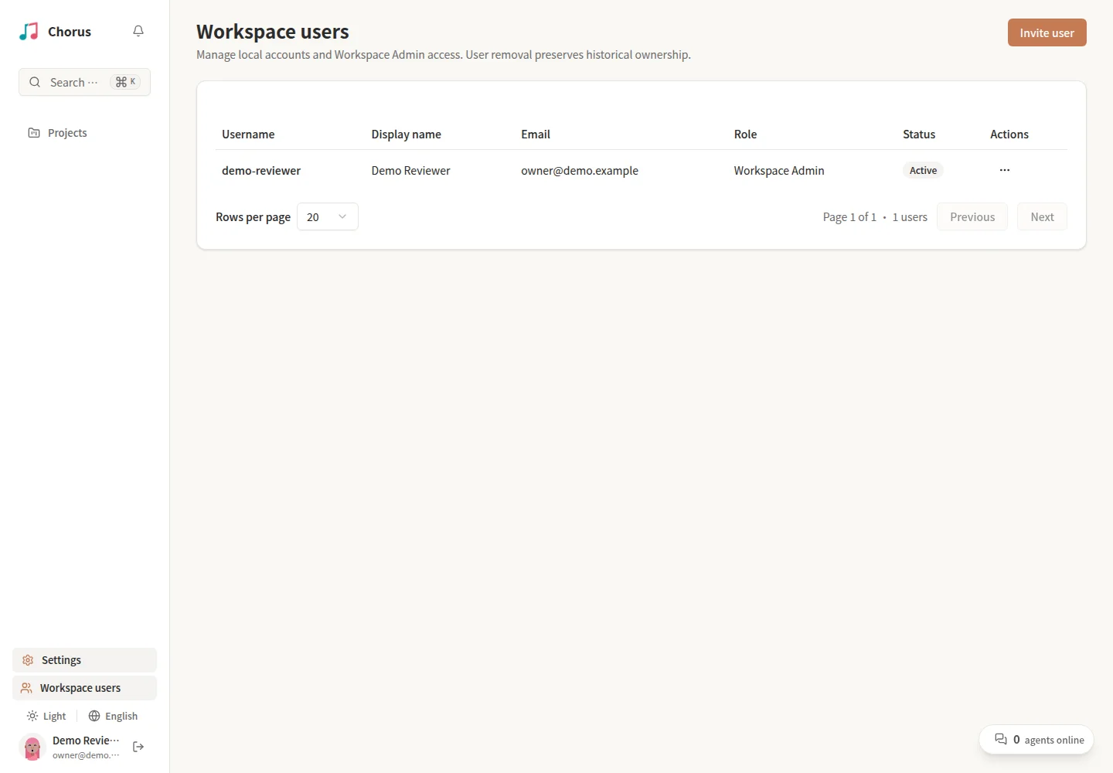Open Workspace users in the sidebar
This screenshot has height=773, width=1113.
(x=84, y=688)
